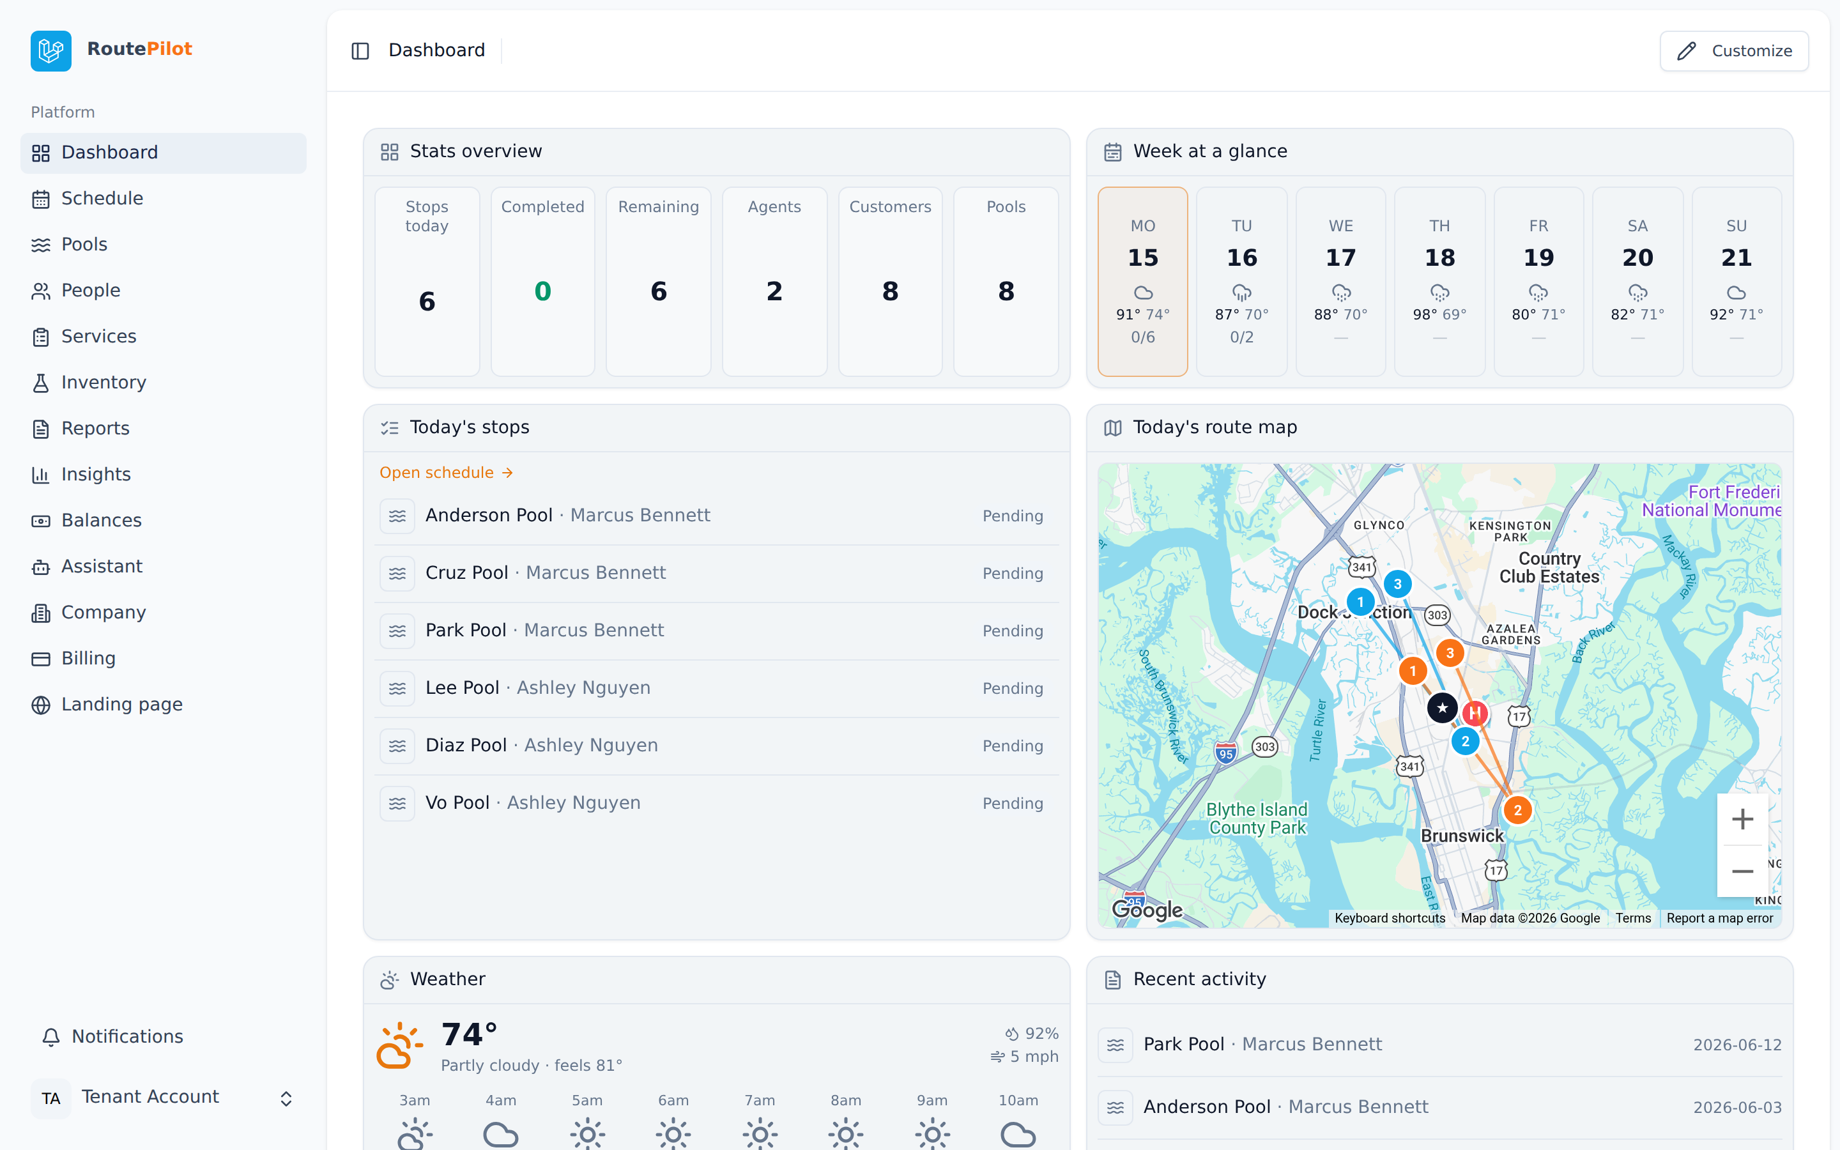Click orange marker 1 on map
The height and width of the screenshot is (1150, 1840).
(1413, 671)
